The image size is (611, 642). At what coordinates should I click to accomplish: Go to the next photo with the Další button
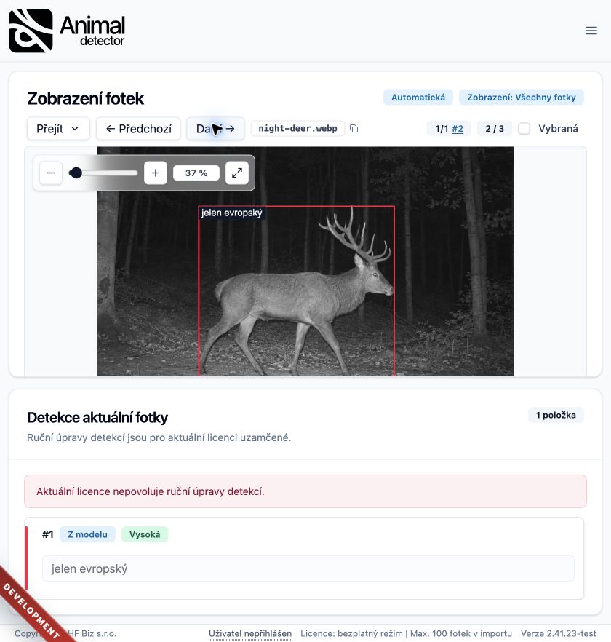pos(216,129)
